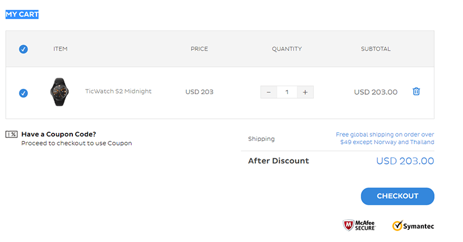
Task: Delete TicWatch S2 Midnight with trash icon
Action: tap(416, 91)
